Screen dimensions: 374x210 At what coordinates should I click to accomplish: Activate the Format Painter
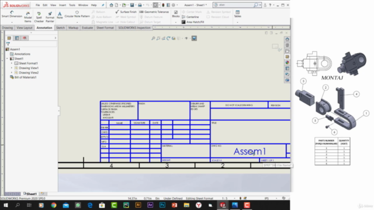(50, 16)
